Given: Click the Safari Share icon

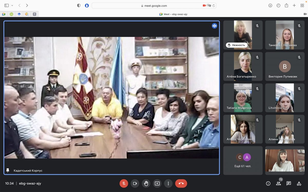Looking at the screenshot, I should click(x=286, y=5).
